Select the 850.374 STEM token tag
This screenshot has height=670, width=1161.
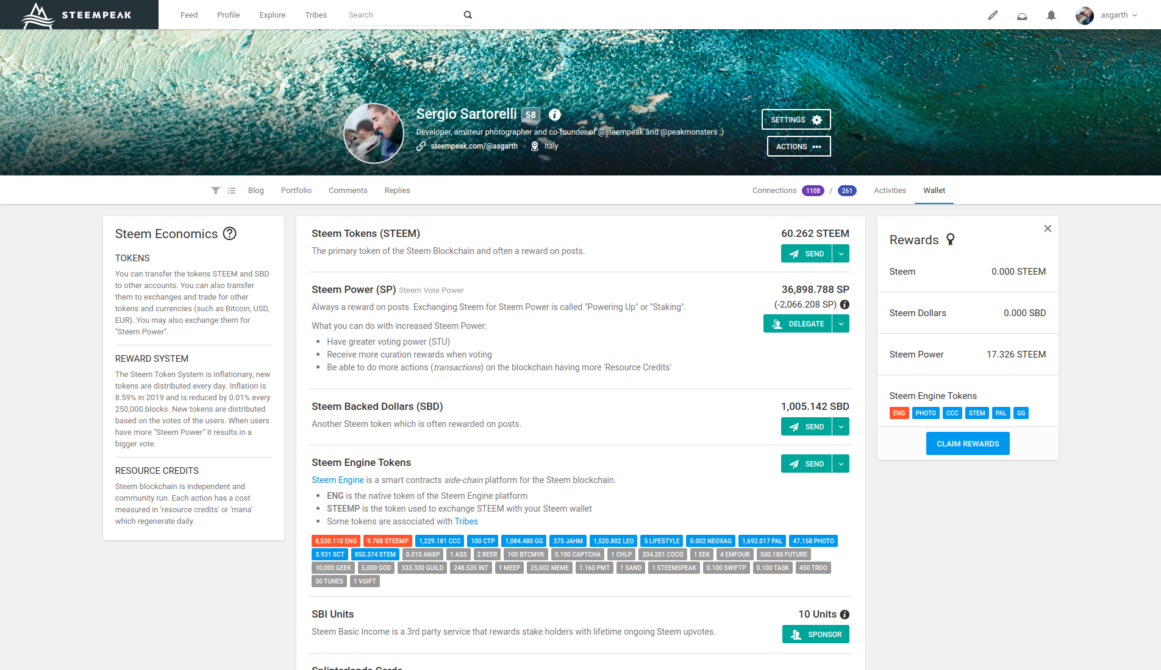(375, 554)
